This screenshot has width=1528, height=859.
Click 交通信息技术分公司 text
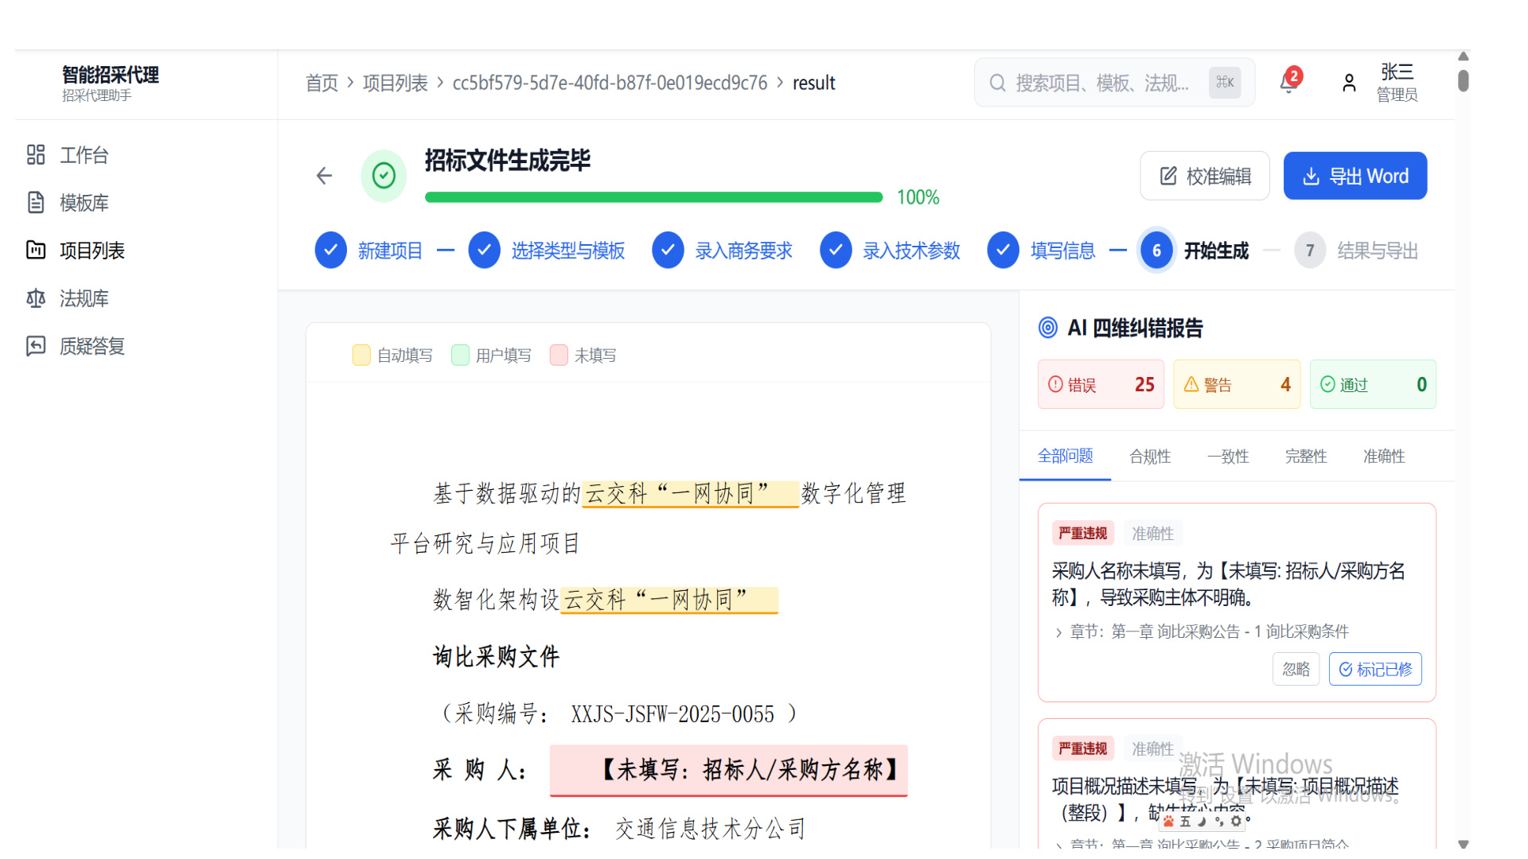tap(710, 829)
